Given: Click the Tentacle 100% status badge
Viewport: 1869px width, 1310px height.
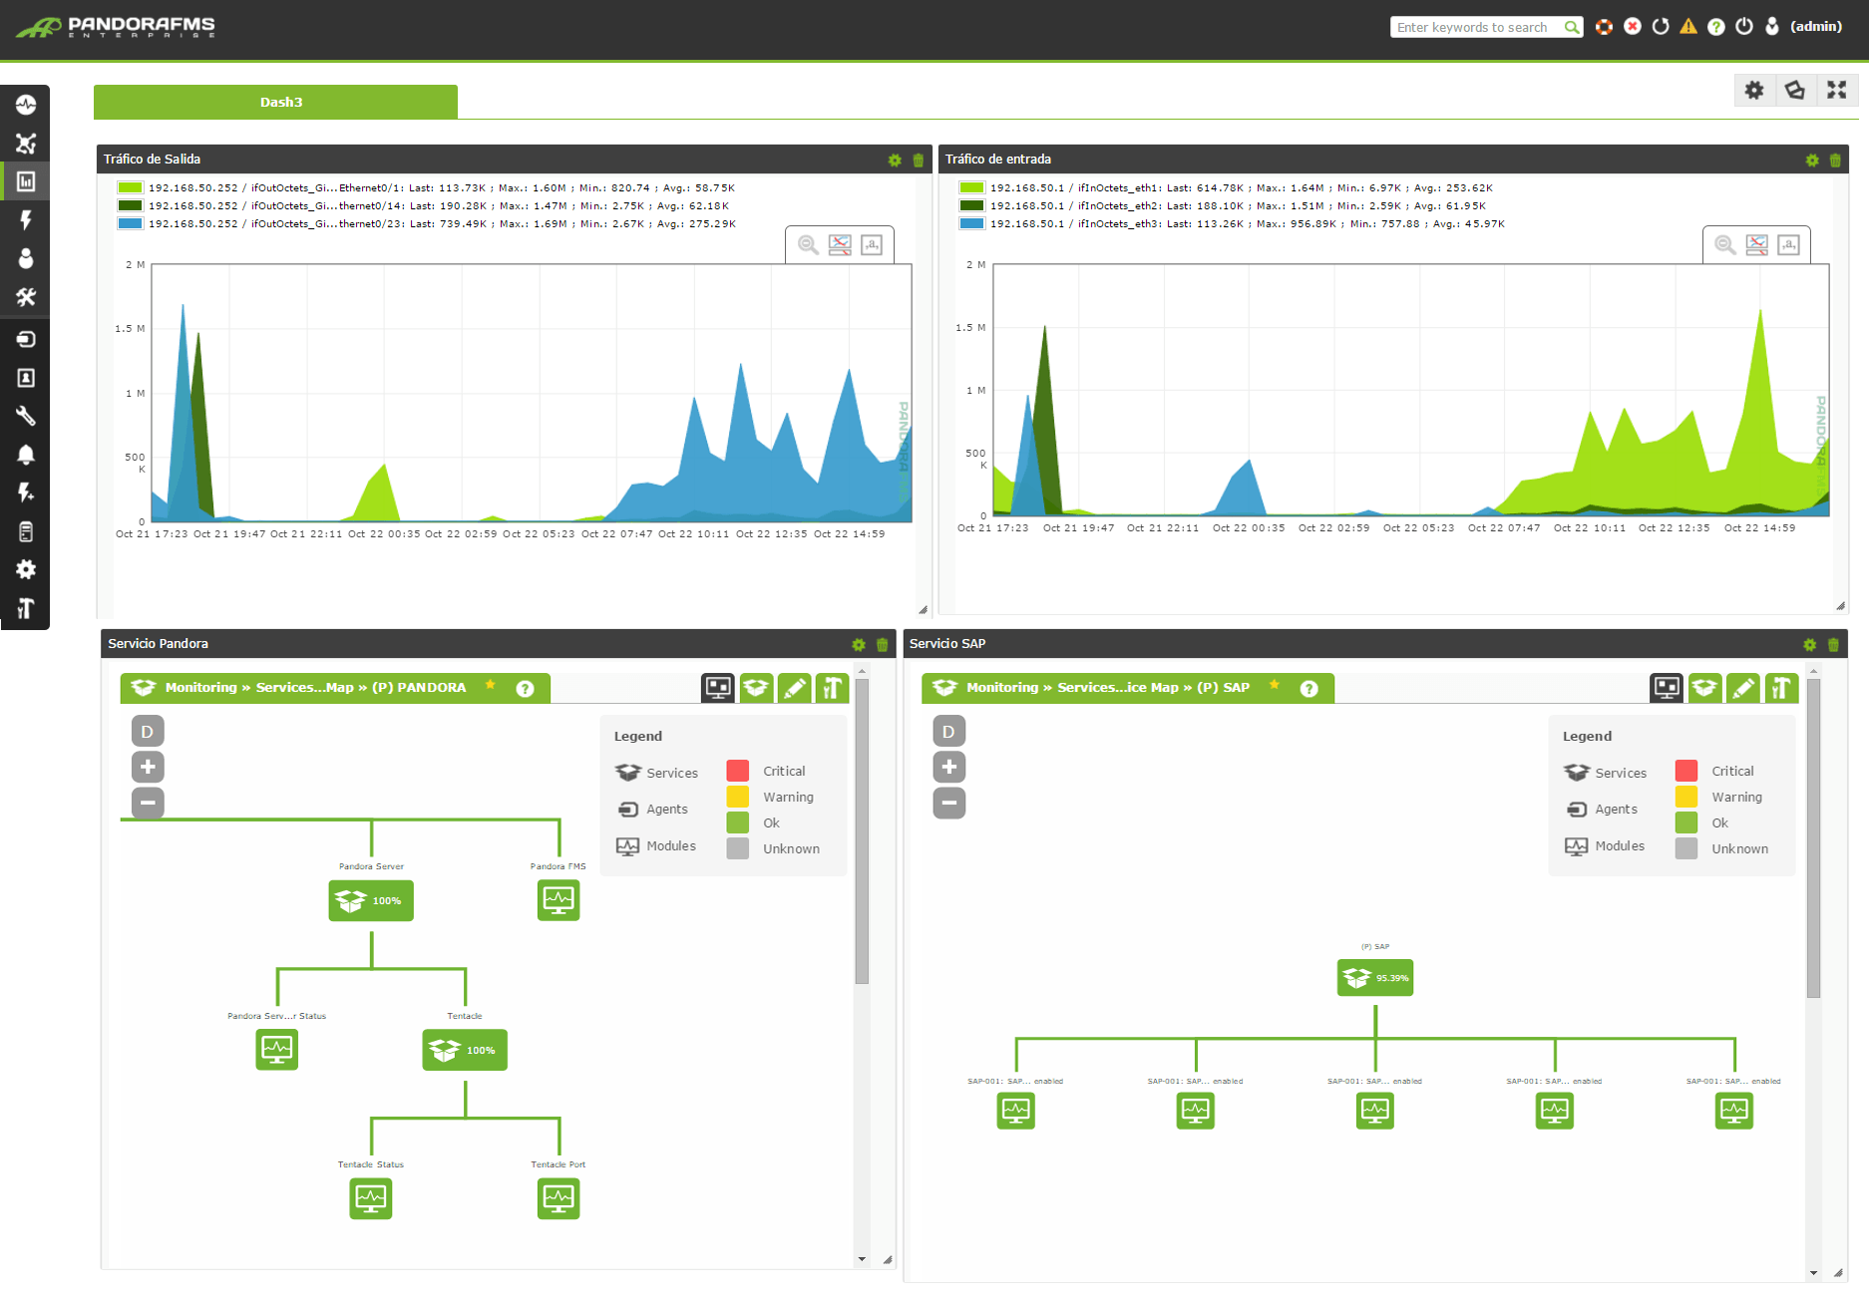Looking at the screenshot, I should (x=464, y=1049).
